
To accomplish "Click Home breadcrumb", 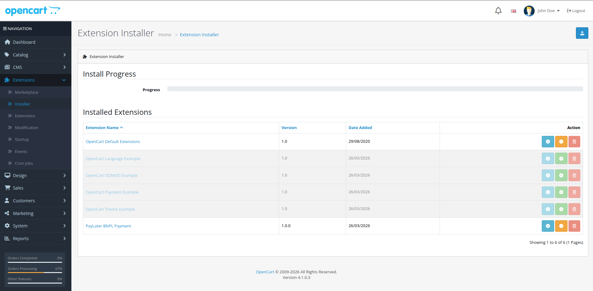I will (x=165, y=35).
